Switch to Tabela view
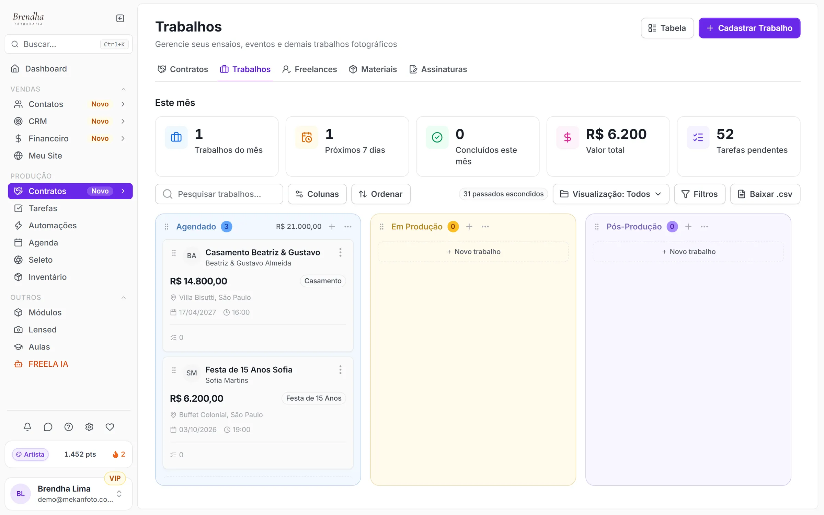Screen dimensions: 824x515 pyautogui.click(x=667, y=28)
